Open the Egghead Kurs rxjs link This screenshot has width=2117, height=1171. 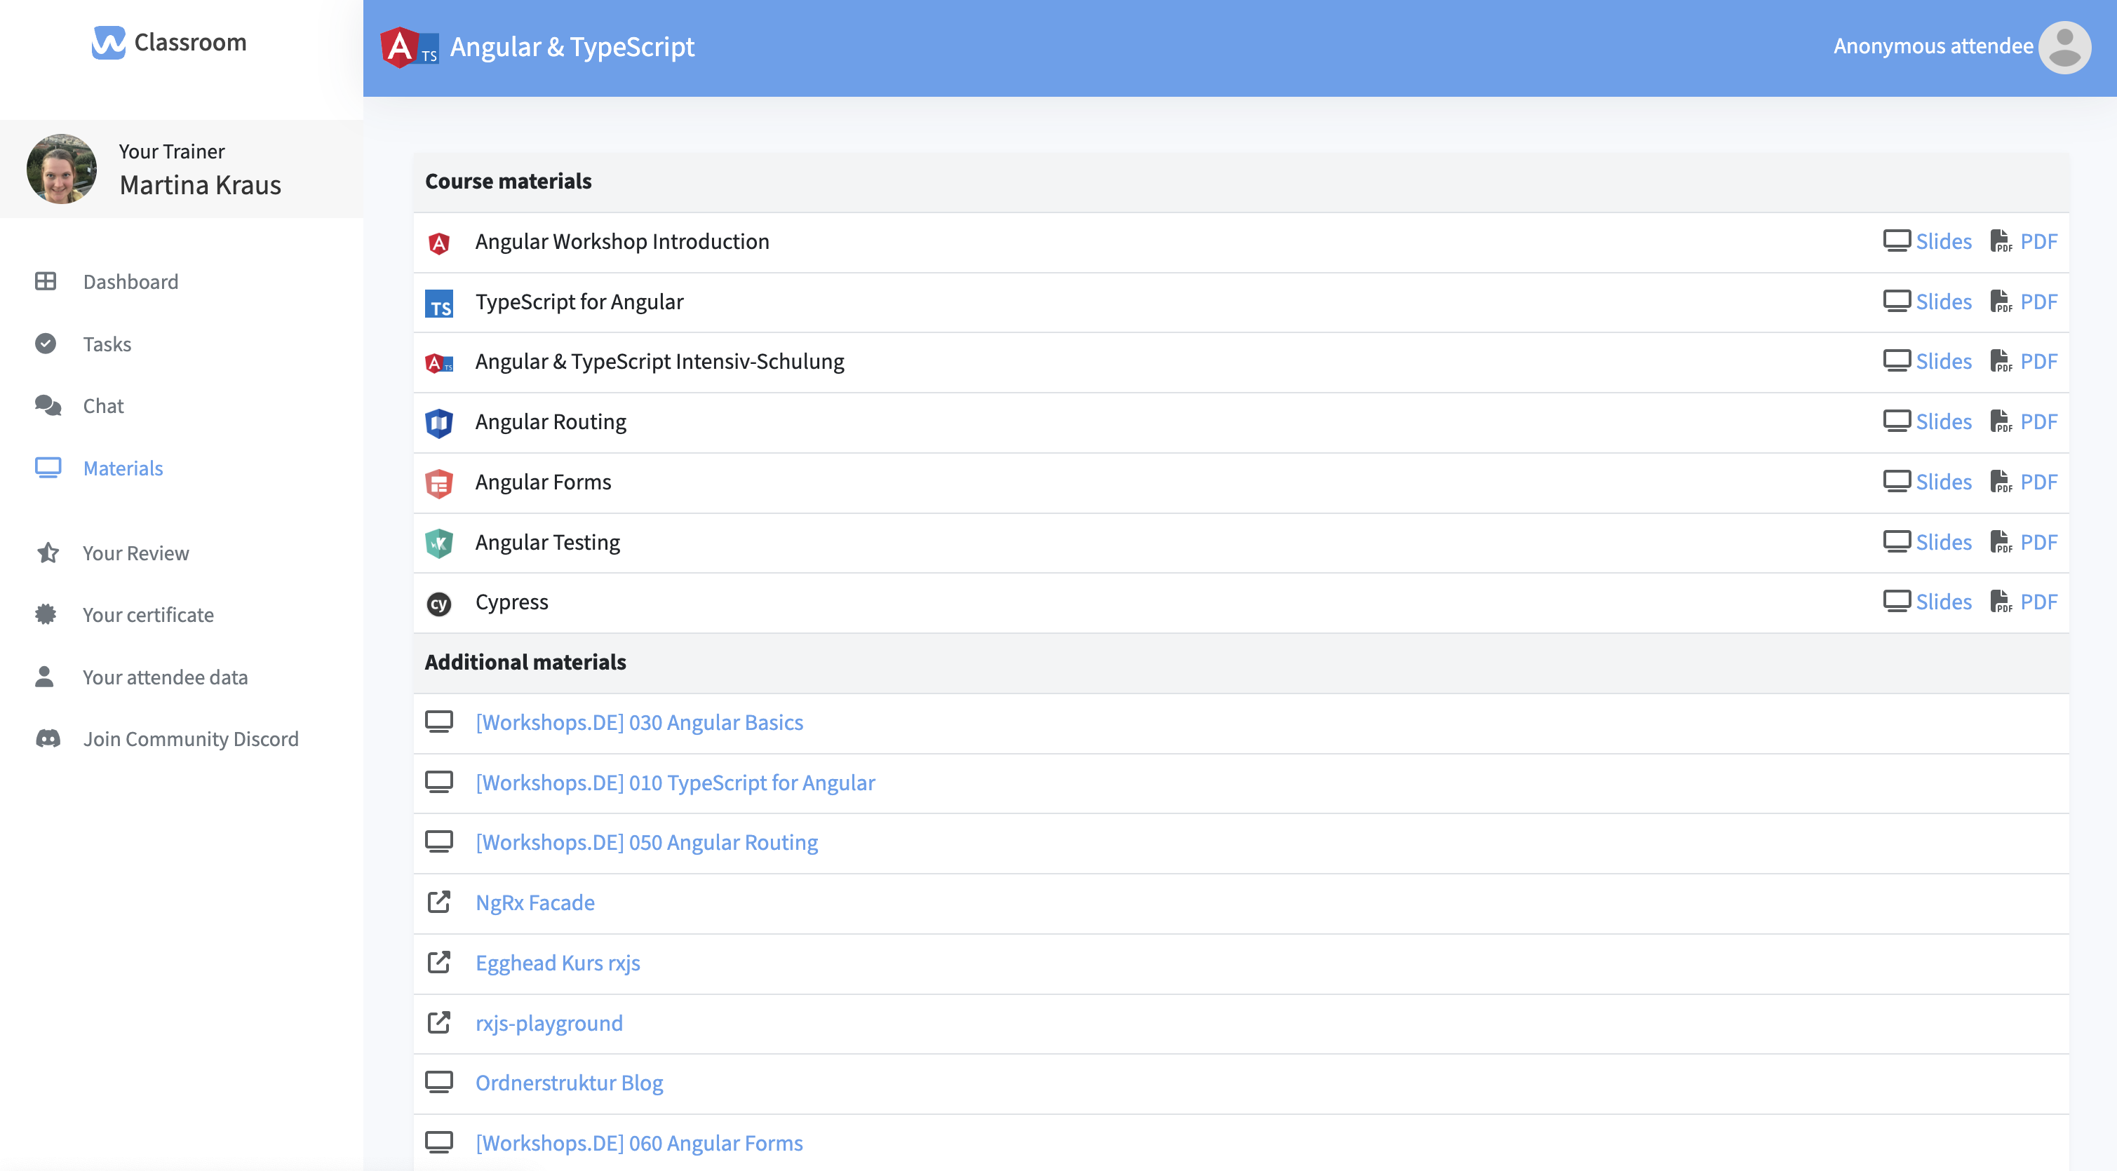tap(557, 963)
